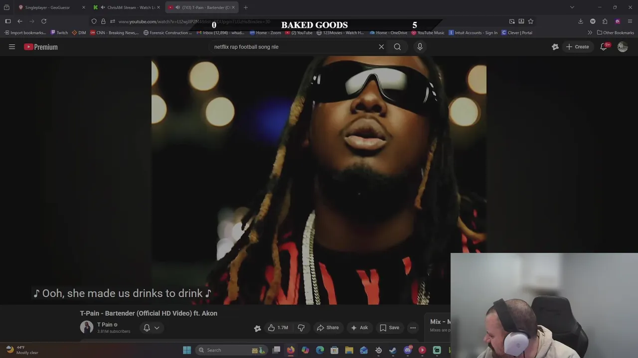Save the video to a playlist
The image size is (638, 358).
[x=389, y=328]
